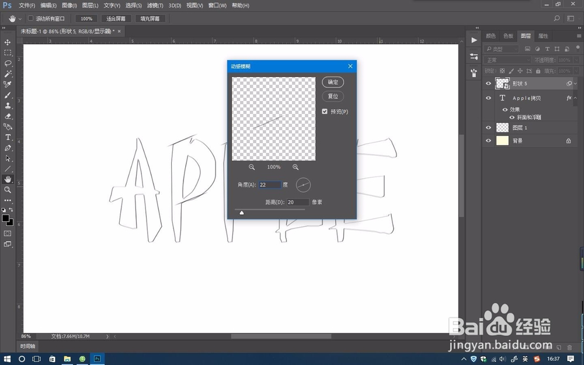Select the Pen tool
The width and height of the screenshot is (584, 365).
[8, 148]
